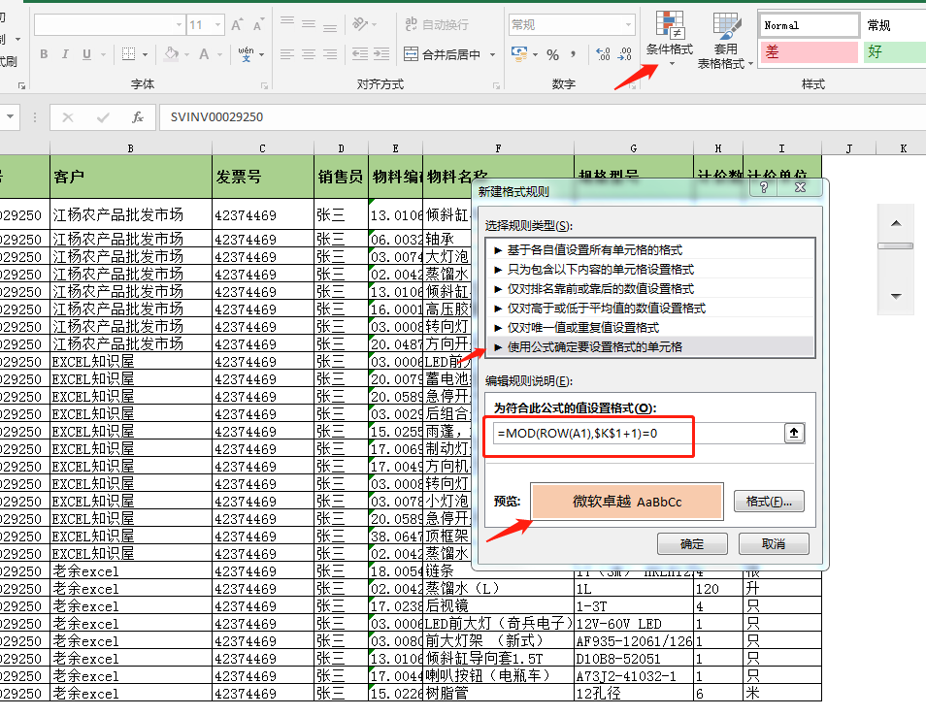Click formula bar showing SVINV00029250
The width and height of the screenshot is (926, 716).
click(543, 116)
